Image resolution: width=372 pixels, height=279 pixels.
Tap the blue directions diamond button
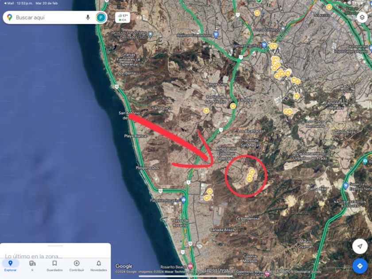point(360,266)
